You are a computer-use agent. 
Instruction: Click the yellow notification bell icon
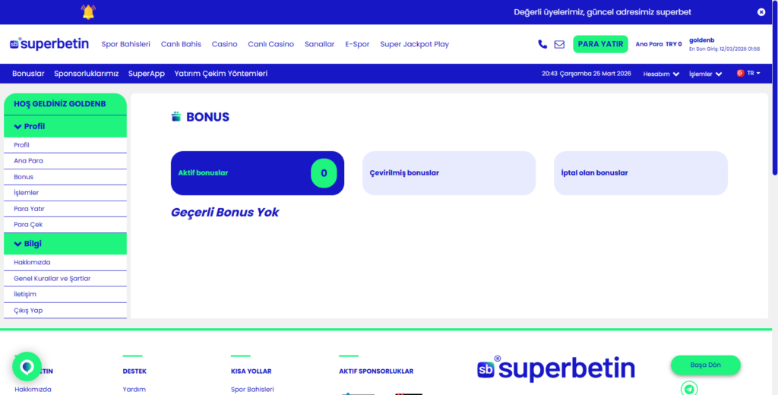click(88, 11)
